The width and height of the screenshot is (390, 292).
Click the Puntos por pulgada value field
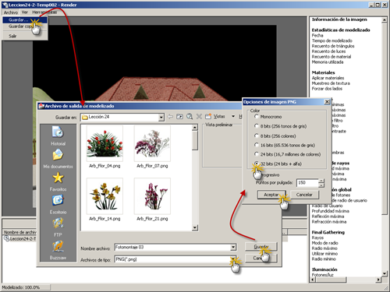point(307,183)
